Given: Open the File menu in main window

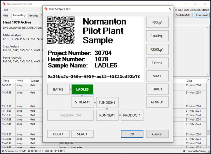Looking at the screenshot, I should pos(6,10).
